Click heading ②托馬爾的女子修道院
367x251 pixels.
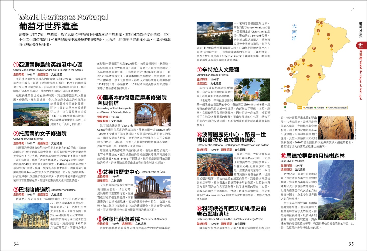pos(40,134)
